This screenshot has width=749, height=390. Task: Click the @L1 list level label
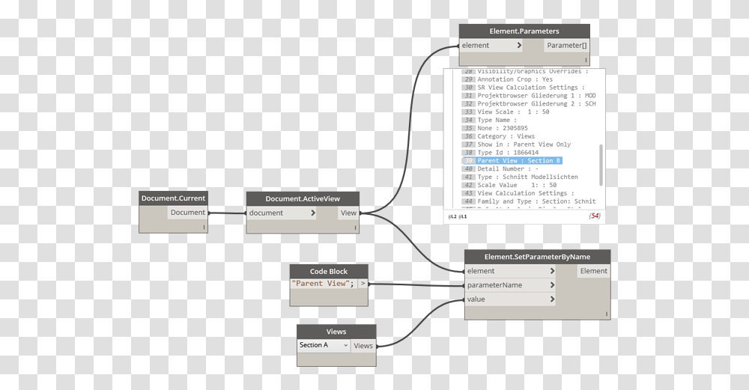(464, 216)
